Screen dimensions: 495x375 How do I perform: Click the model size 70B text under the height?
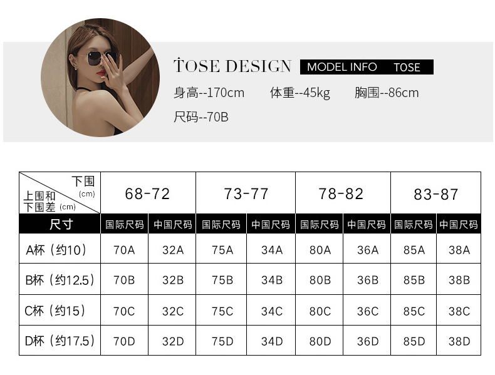[201, 117]
